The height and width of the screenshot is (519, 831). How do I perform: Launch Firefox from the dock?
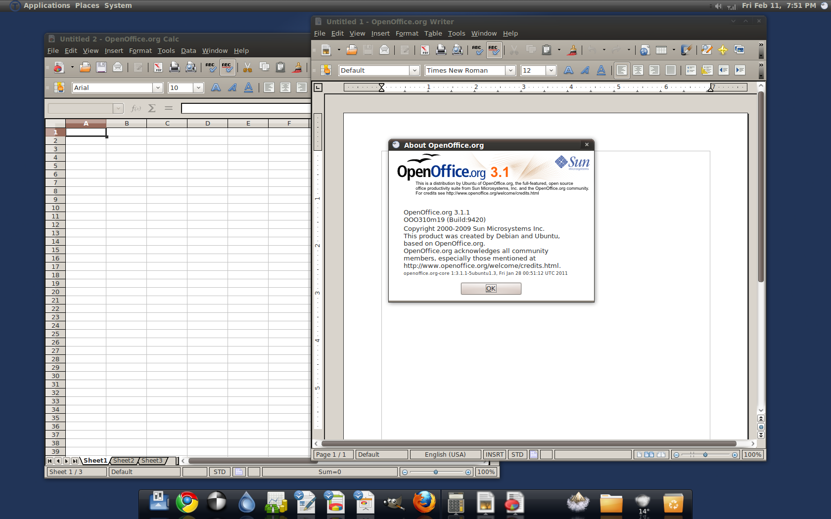click(424, 503)
